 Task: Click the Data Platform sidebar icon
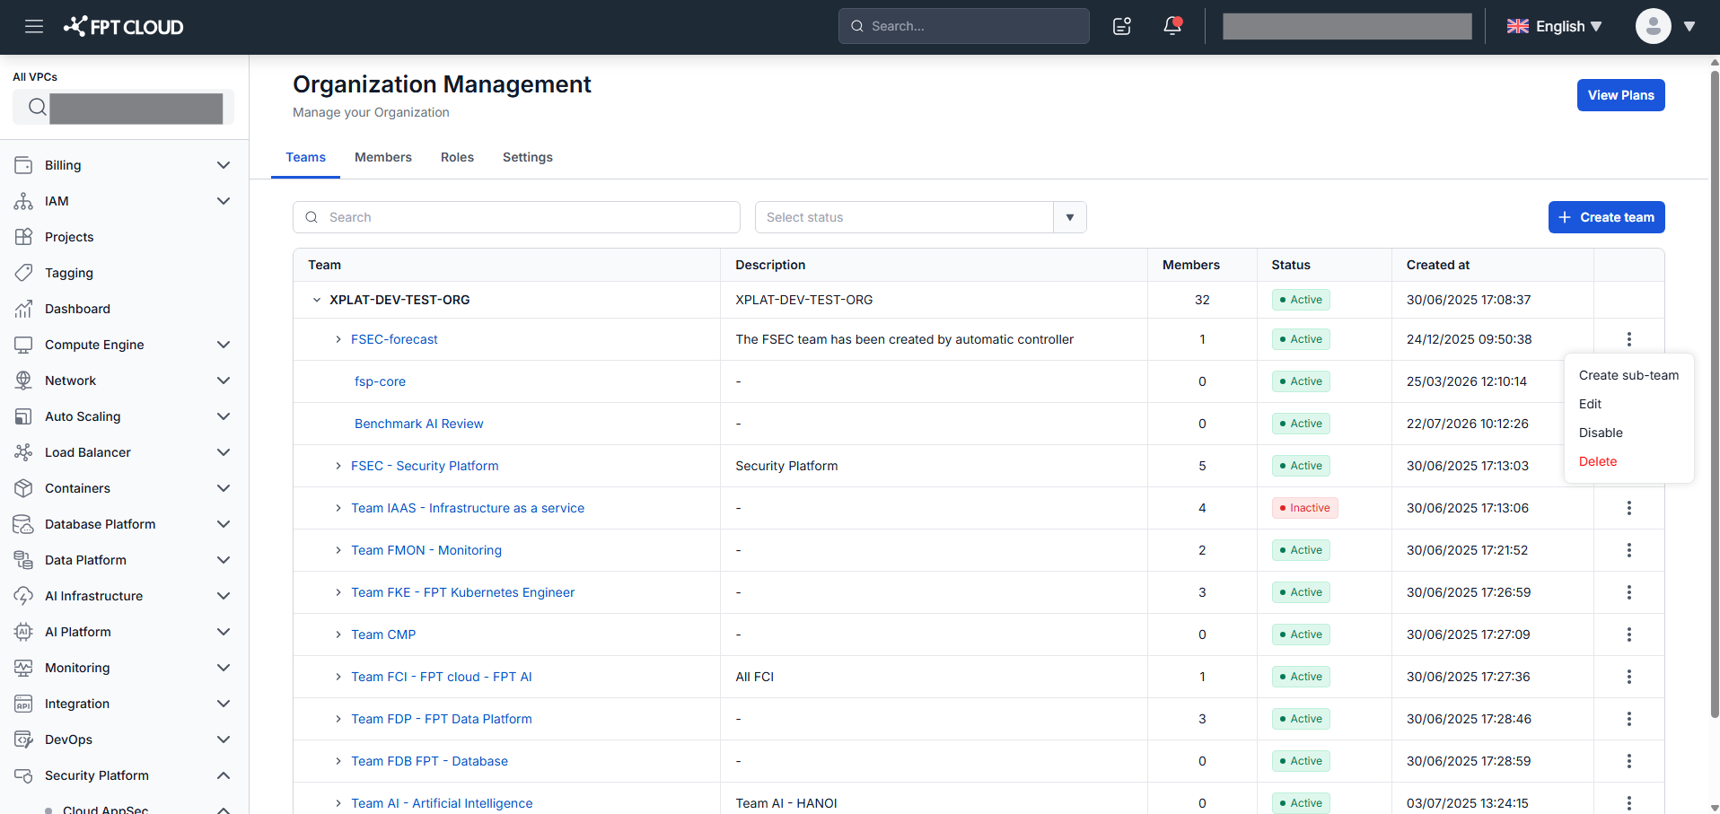pos(23,560)
